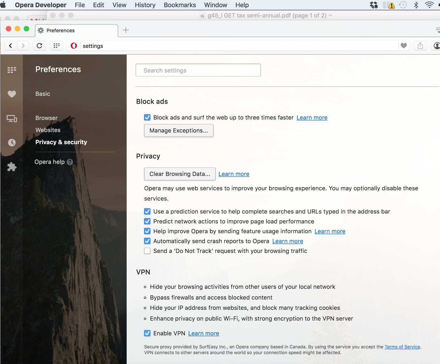Click the share icon in the toolbar
440x364 pixels.
click(x=420, y=46)
